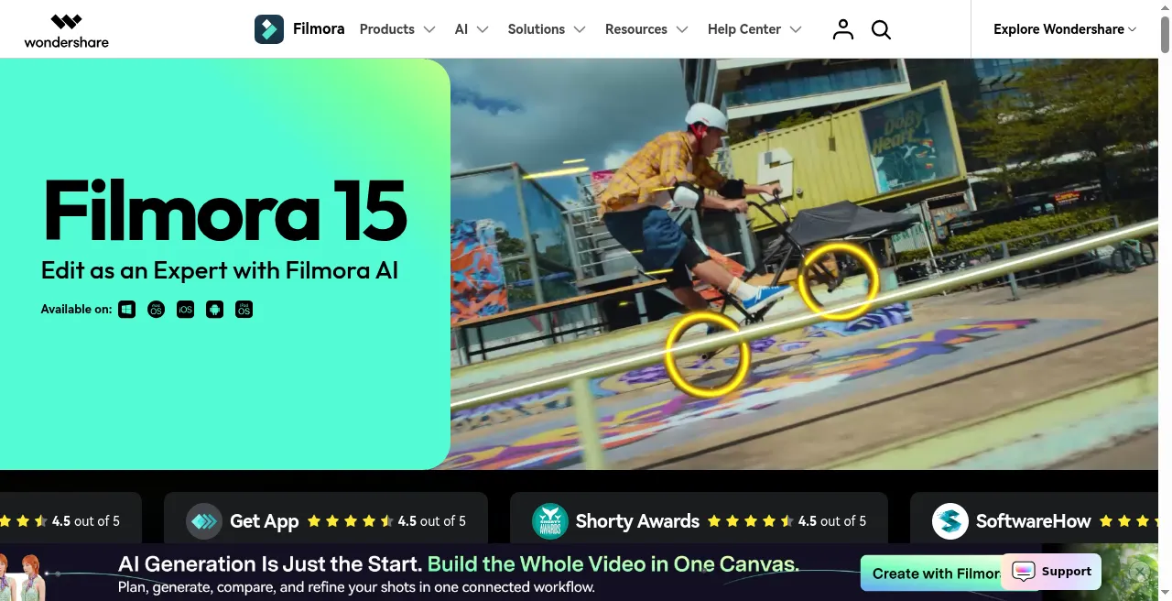Open the search magnifier icon
The width and height of the screenshot is (1172, 601).
[x=881, y=29]
